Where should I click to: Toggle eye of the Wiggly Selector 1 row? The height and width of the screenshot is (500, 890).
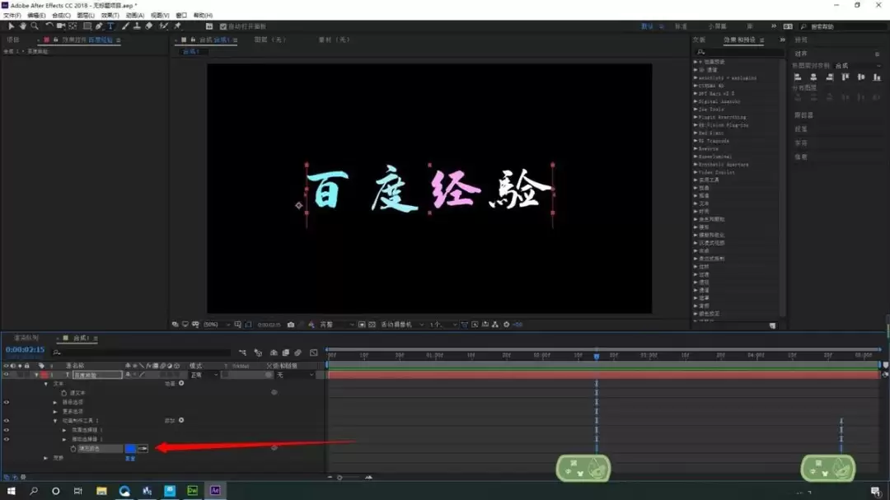(x=7, y=439)
